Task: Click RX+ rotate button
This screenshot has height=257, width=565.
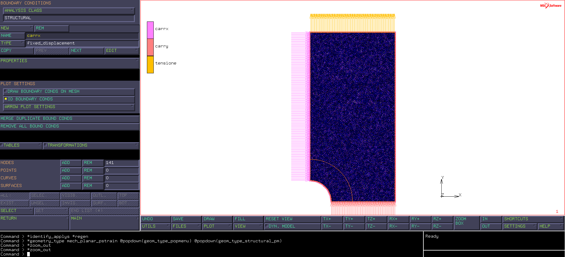Action: click(399, 219)
